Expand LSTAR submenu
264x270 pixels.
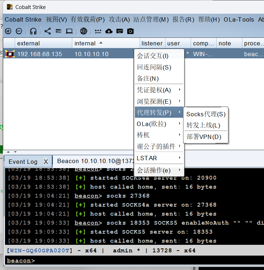[159, 158]
